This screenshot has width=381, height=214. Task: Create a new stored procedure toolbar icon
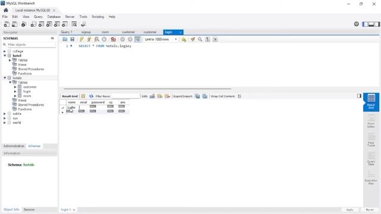tap(57, 24)
